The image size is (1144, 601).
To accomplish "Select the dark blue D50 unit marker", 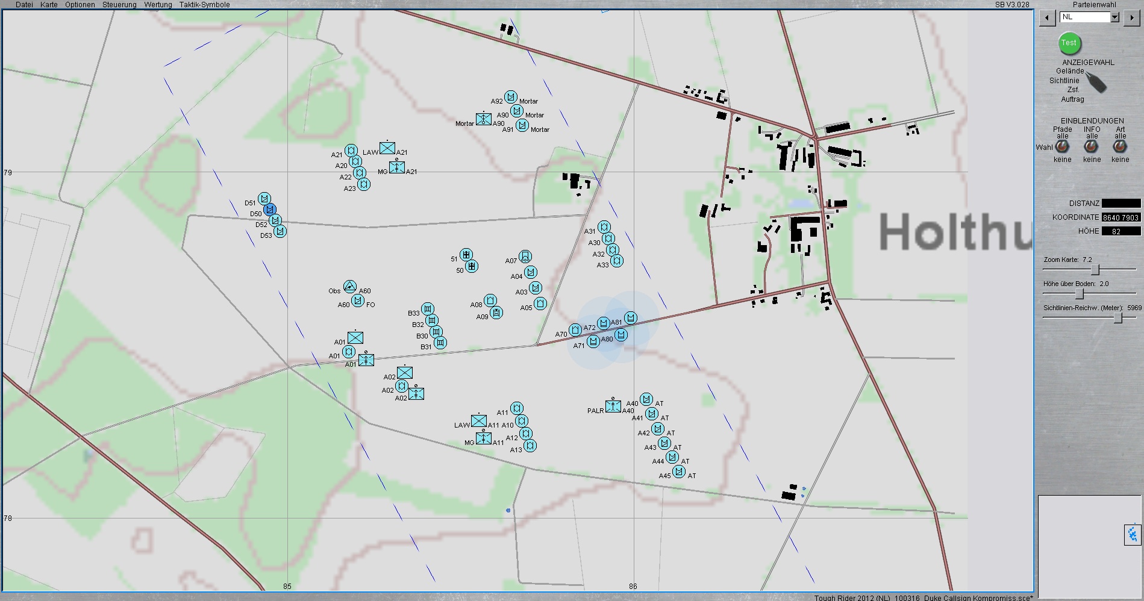I will [270, 210].
